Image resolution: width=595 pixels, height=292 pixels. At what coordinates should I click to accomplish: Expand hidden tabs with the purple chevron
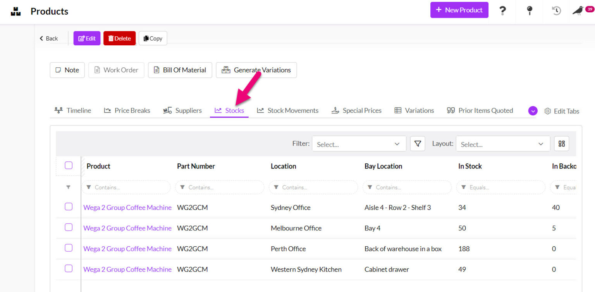click(x=533, y=111)
